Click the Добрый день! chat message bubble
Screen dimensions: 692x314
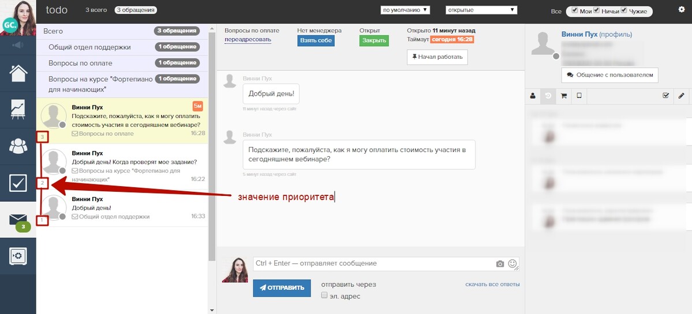pyautogui.click(x=271, y=94)
